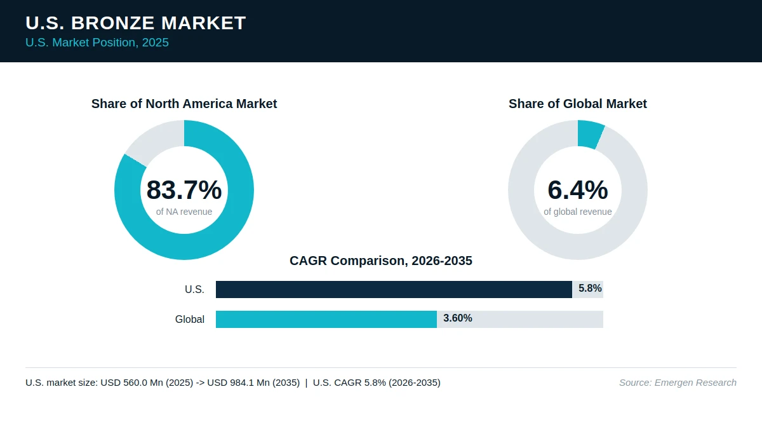
Task: Click the CAGR Comparison, 2026-2035 heading
Action: click(x=381, y=261)
